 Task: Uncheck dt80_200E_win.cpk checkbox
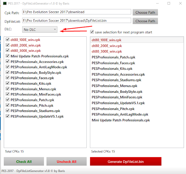tap(8, 45)
